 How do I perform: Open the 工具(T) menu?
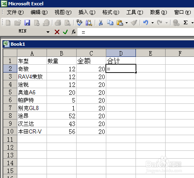click(x=135, y=12)
